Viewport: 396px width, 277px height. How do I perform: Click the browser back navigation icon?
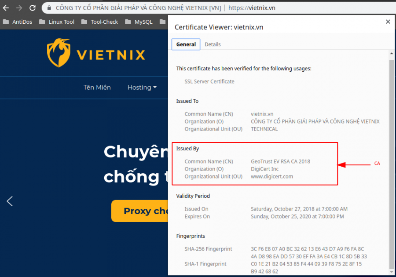click(x=6, y=7)
